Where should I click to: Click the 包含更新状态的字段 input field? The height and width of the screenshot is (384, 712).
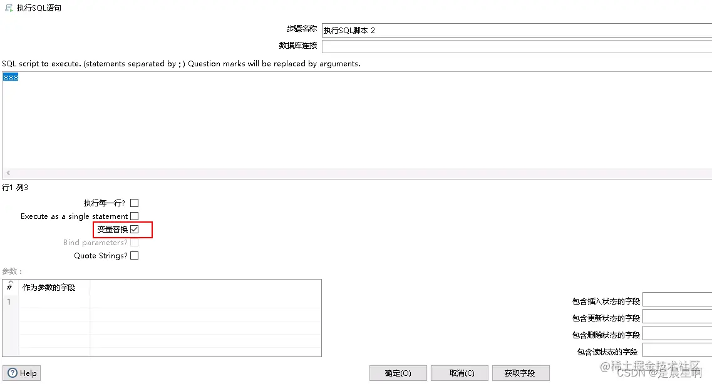tap(677, 316)
